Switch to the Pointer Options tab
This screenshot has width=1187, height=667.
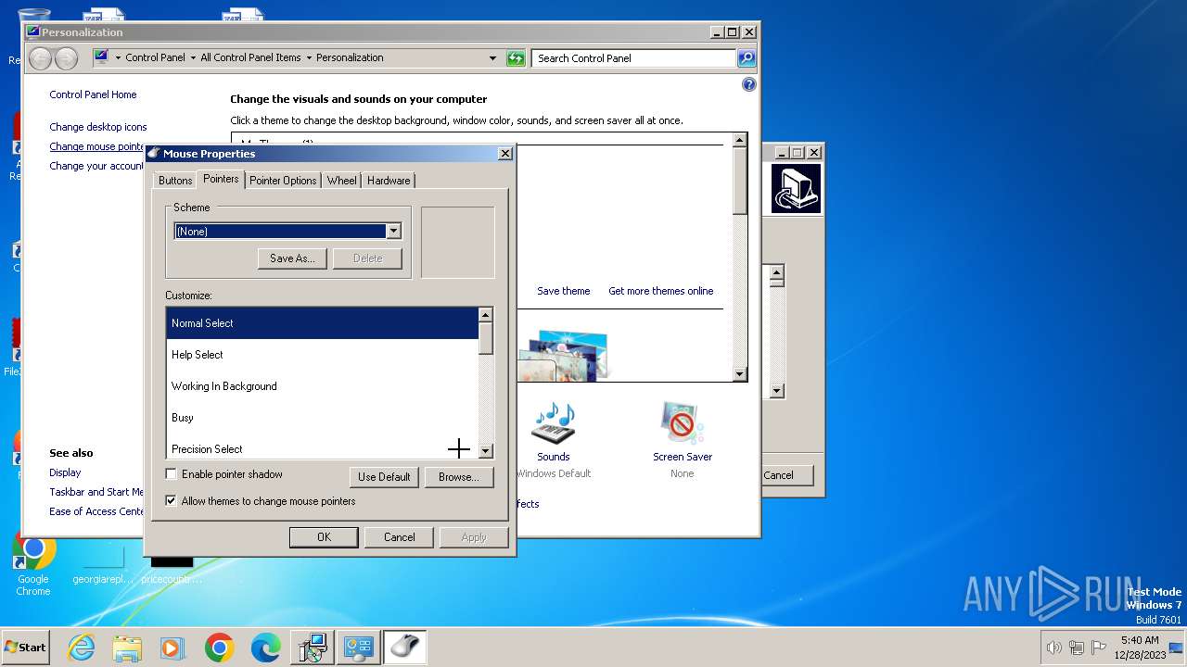pos(283,181)
